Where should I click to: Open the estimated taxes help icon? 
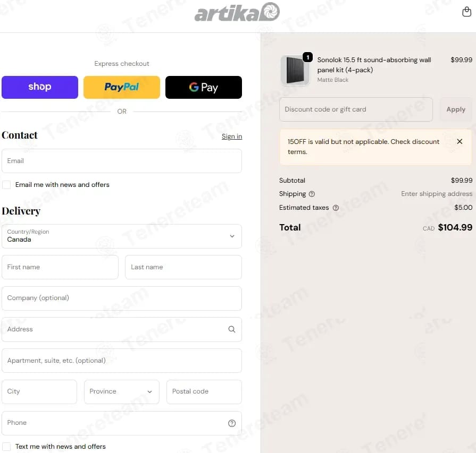pyautogui.click(x=336, y=208)
